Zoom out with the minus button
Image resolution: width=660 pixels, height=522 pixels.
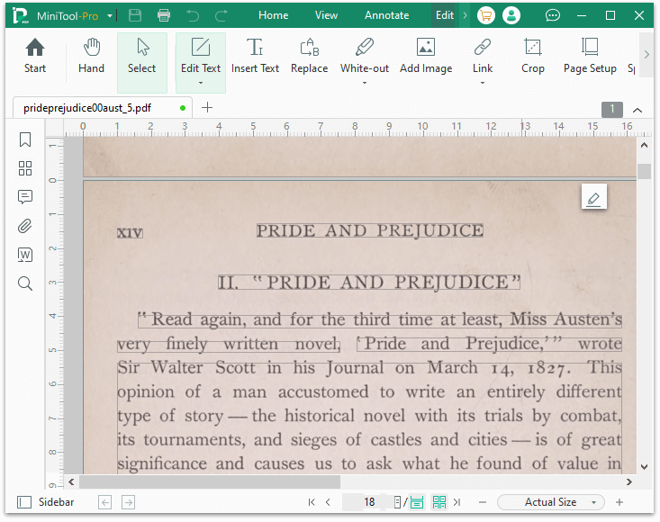pos(483,502)
